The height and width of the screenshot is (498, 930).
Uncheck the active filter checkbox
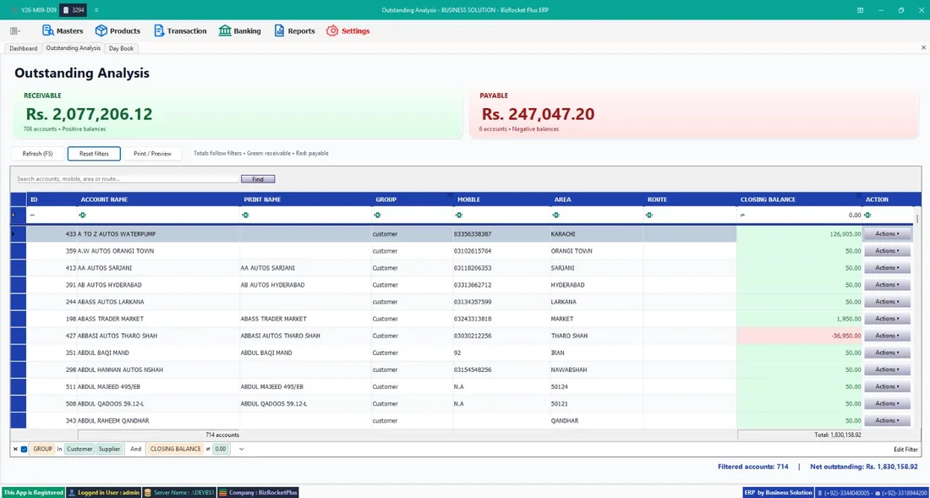click(x=25, y=450)
